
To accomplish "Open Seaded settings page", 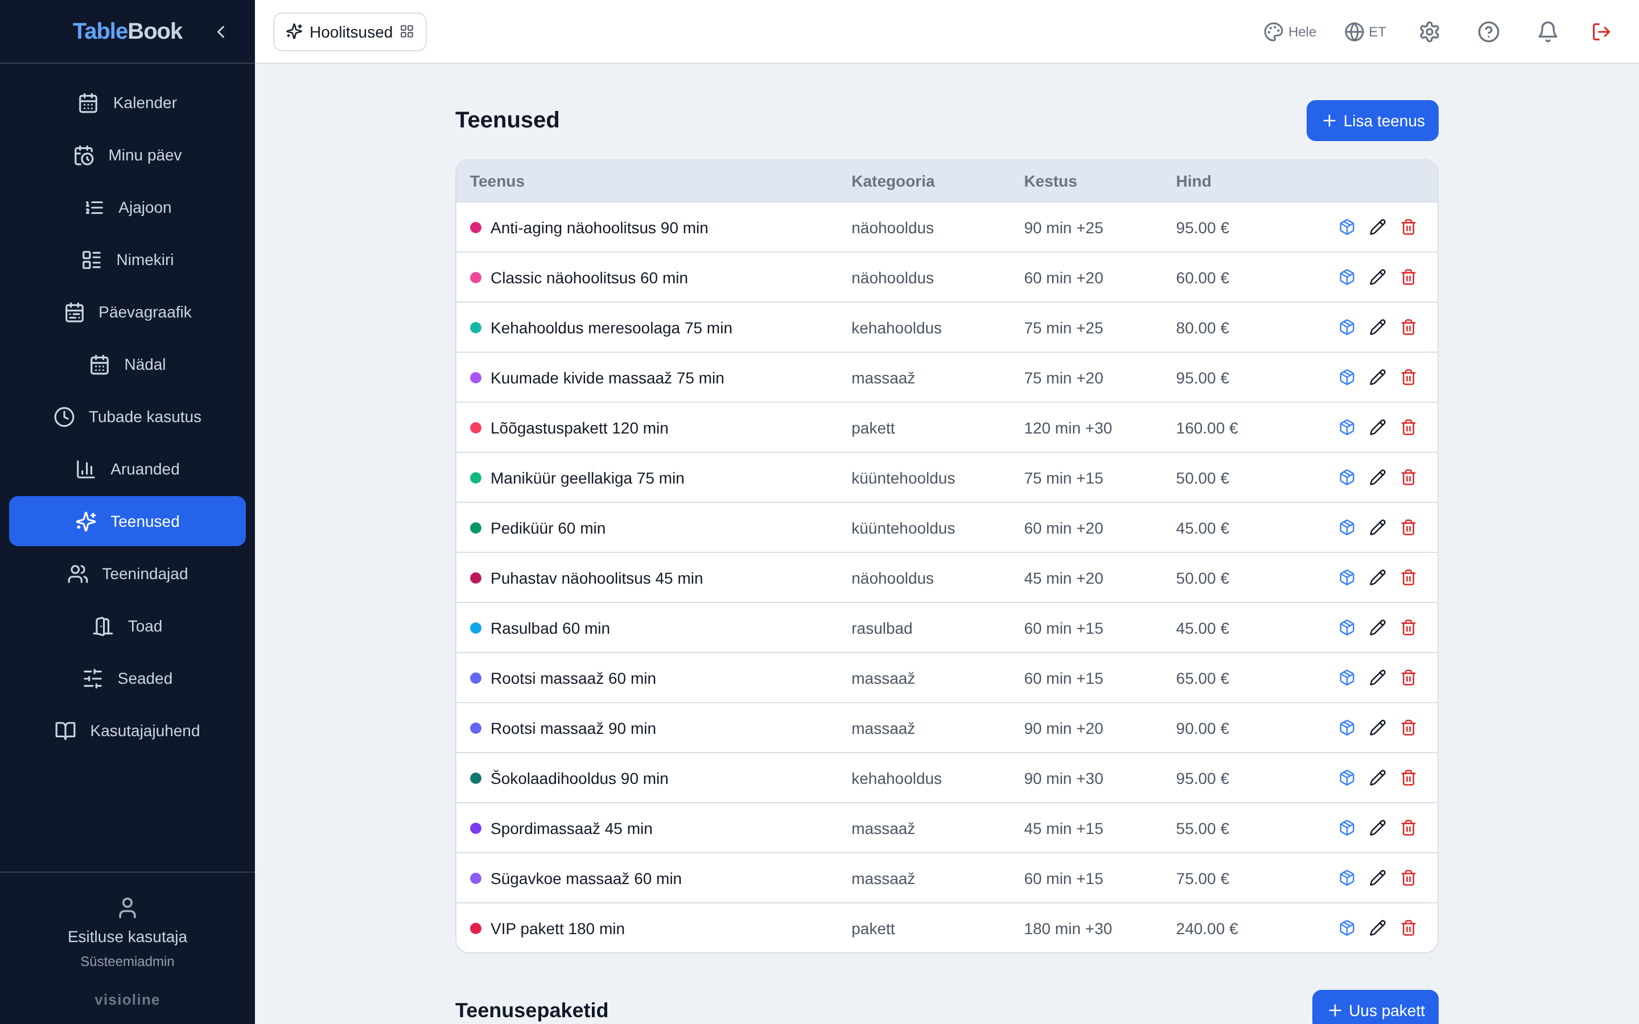I will click(x=127, y=679).
